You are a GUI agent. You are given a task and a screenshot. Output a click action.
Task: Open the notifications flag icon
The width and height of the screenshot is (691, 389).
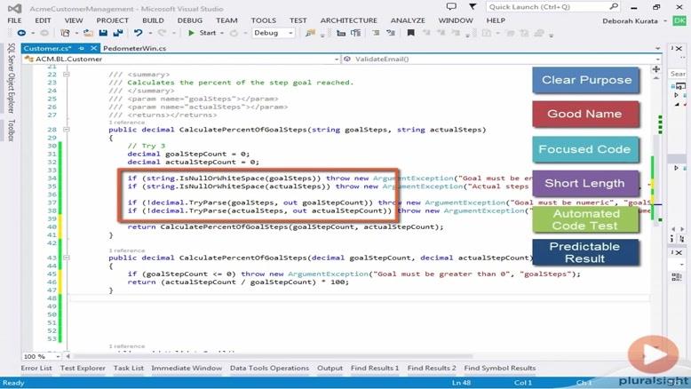coord(473,6)
